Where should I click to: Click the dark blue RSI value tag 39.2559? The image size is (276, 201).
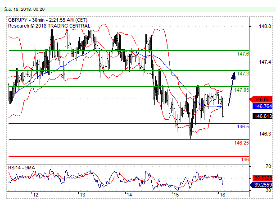tap(261, 185)
